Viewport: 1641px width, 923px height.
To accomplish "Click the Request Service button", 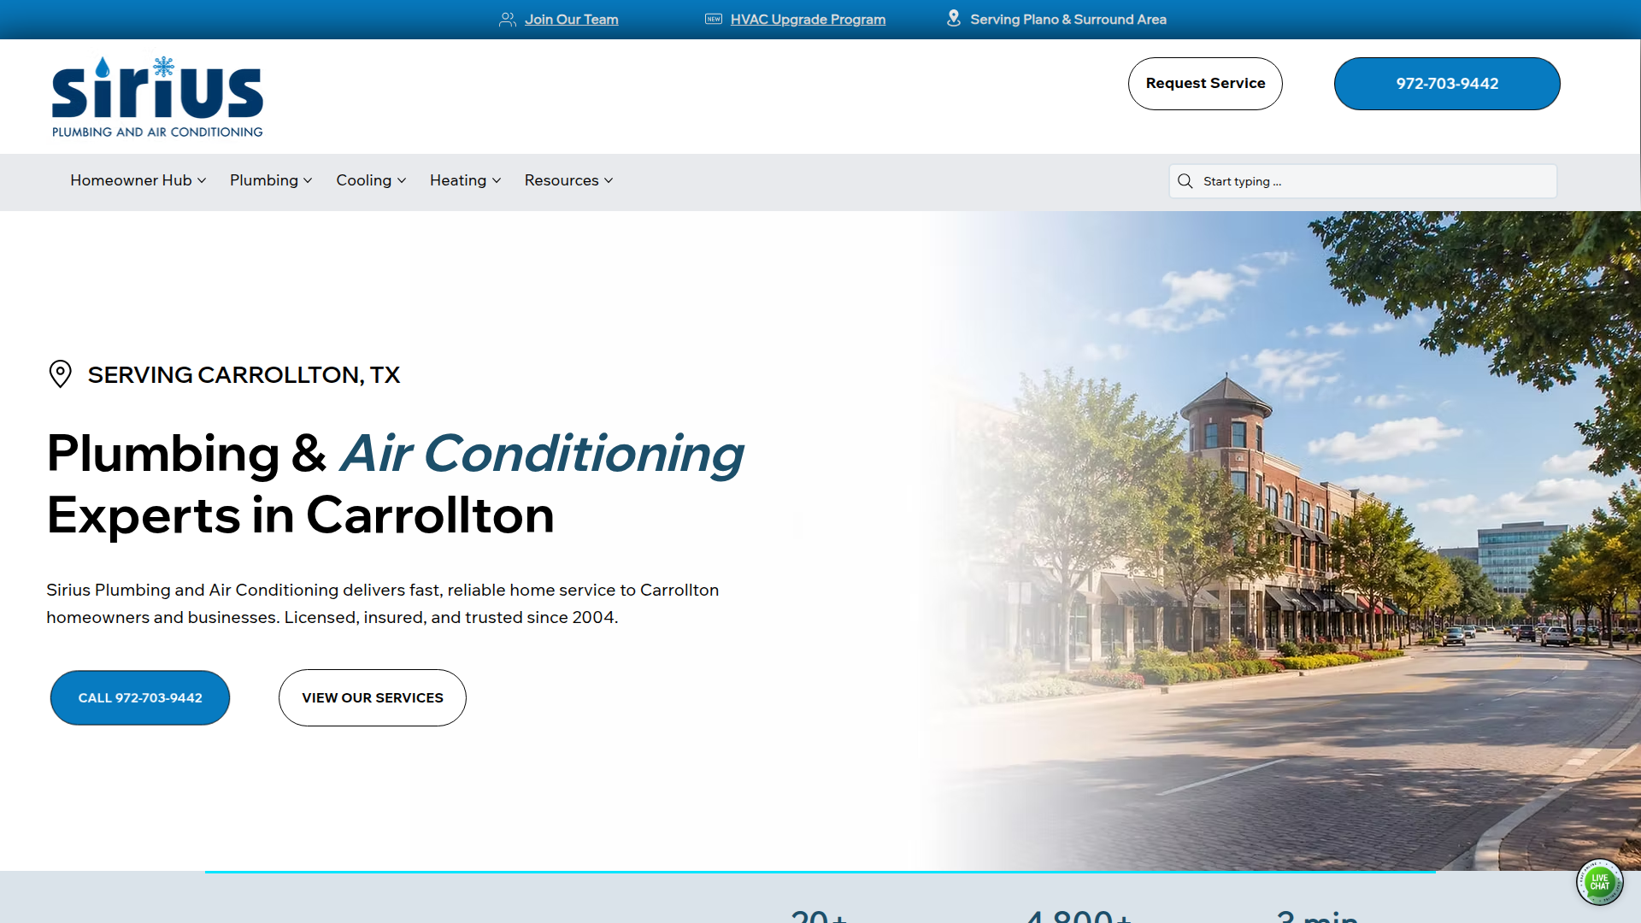I will [x=1205, y=84].
